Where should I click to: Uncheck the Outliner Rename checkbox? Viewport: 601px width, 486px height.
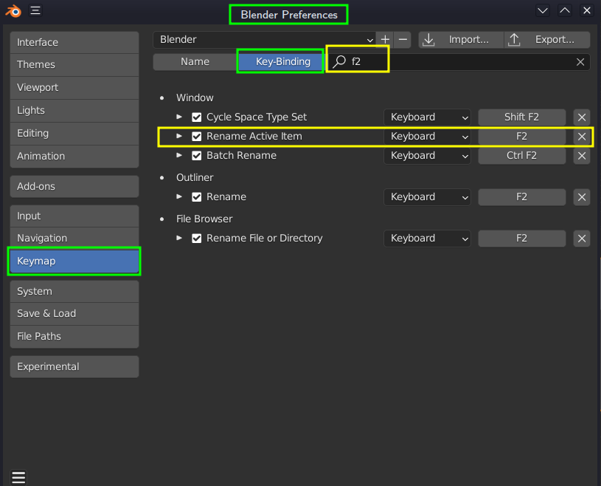click(x=197, y=197)
